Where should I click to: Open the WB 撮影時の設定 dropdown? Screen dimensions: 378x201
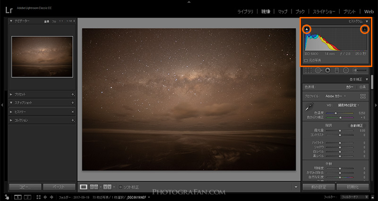348,105
